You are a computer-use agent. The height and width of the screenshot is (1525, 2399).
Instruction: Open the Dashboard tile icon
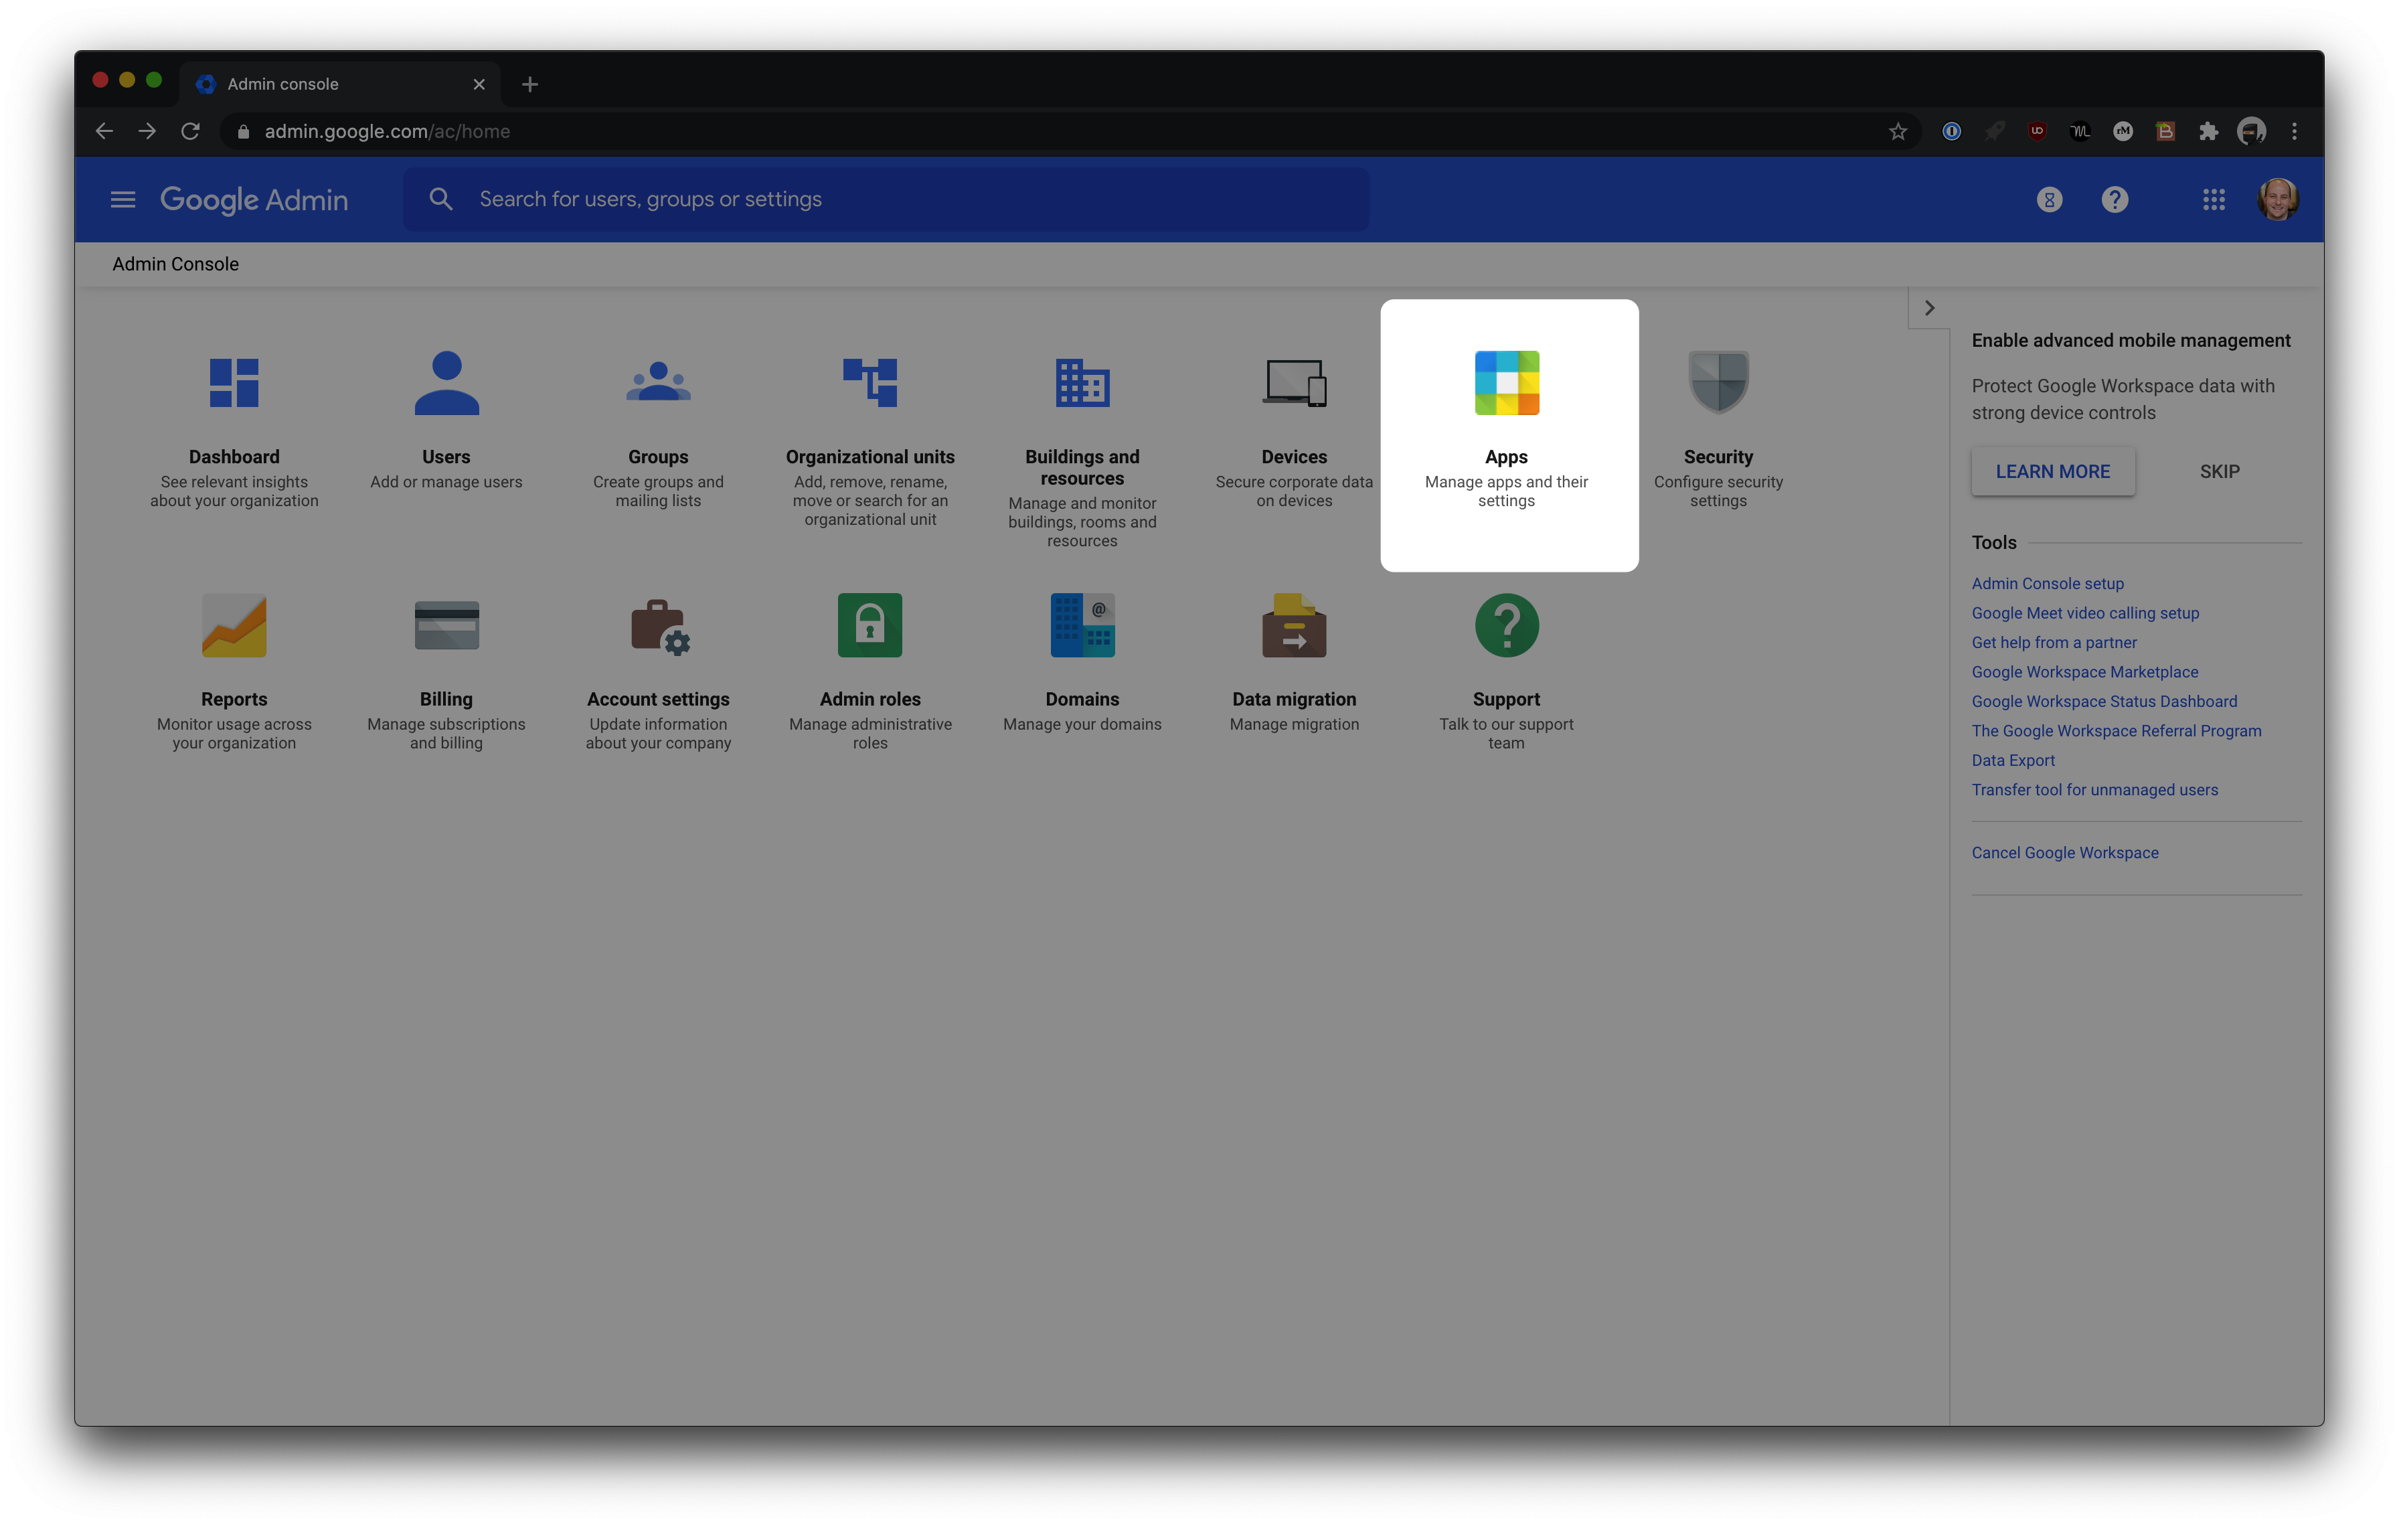[234, 382]
